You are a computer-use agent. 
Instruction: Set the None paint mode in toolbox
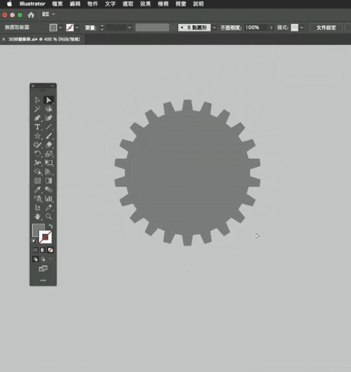point(51,250)
